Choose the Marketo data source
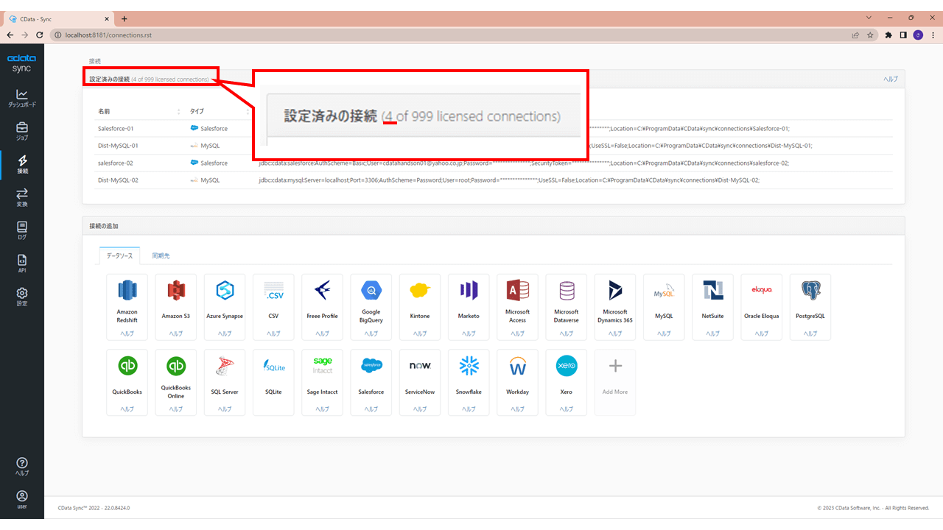This screenshot has width=943, height=530. point(469,307)
